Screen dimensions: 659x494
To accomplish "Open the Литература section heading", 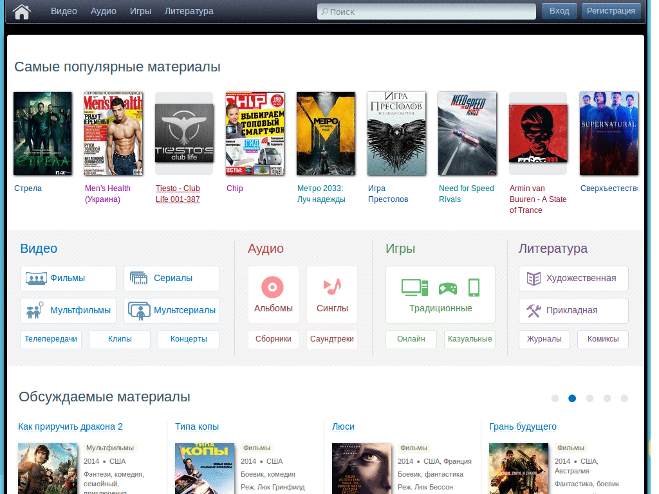I will 553,248.
